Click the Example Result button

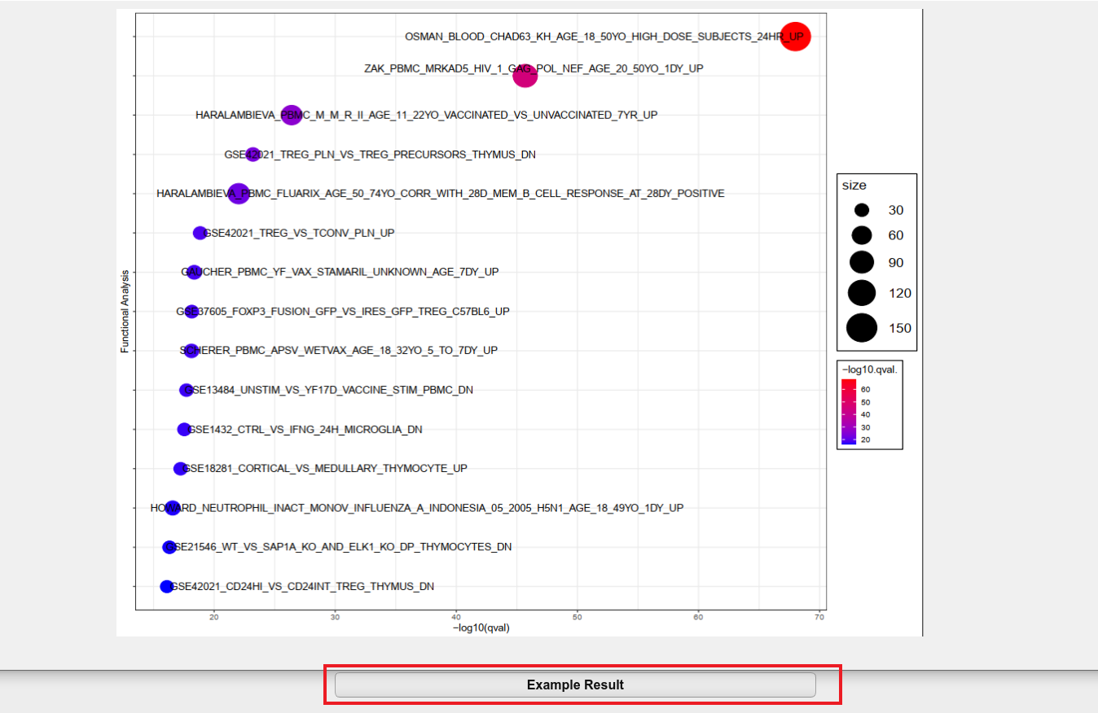[x=575, y=685]
